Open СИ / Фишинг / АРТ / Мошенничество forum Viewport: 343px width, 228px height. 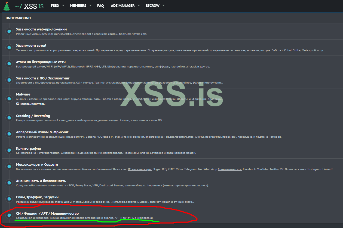tap(47, 213)
